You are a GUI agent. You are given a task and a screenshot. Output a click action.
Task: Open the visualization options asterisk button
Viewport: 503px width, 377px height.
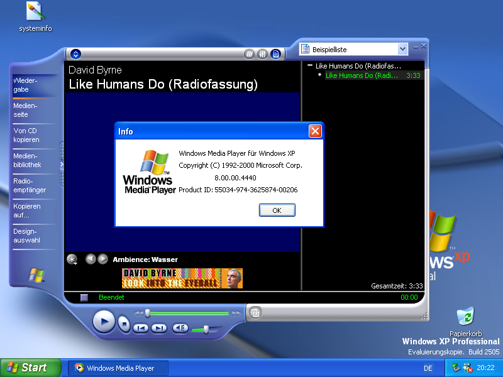(x=72, y=259)
